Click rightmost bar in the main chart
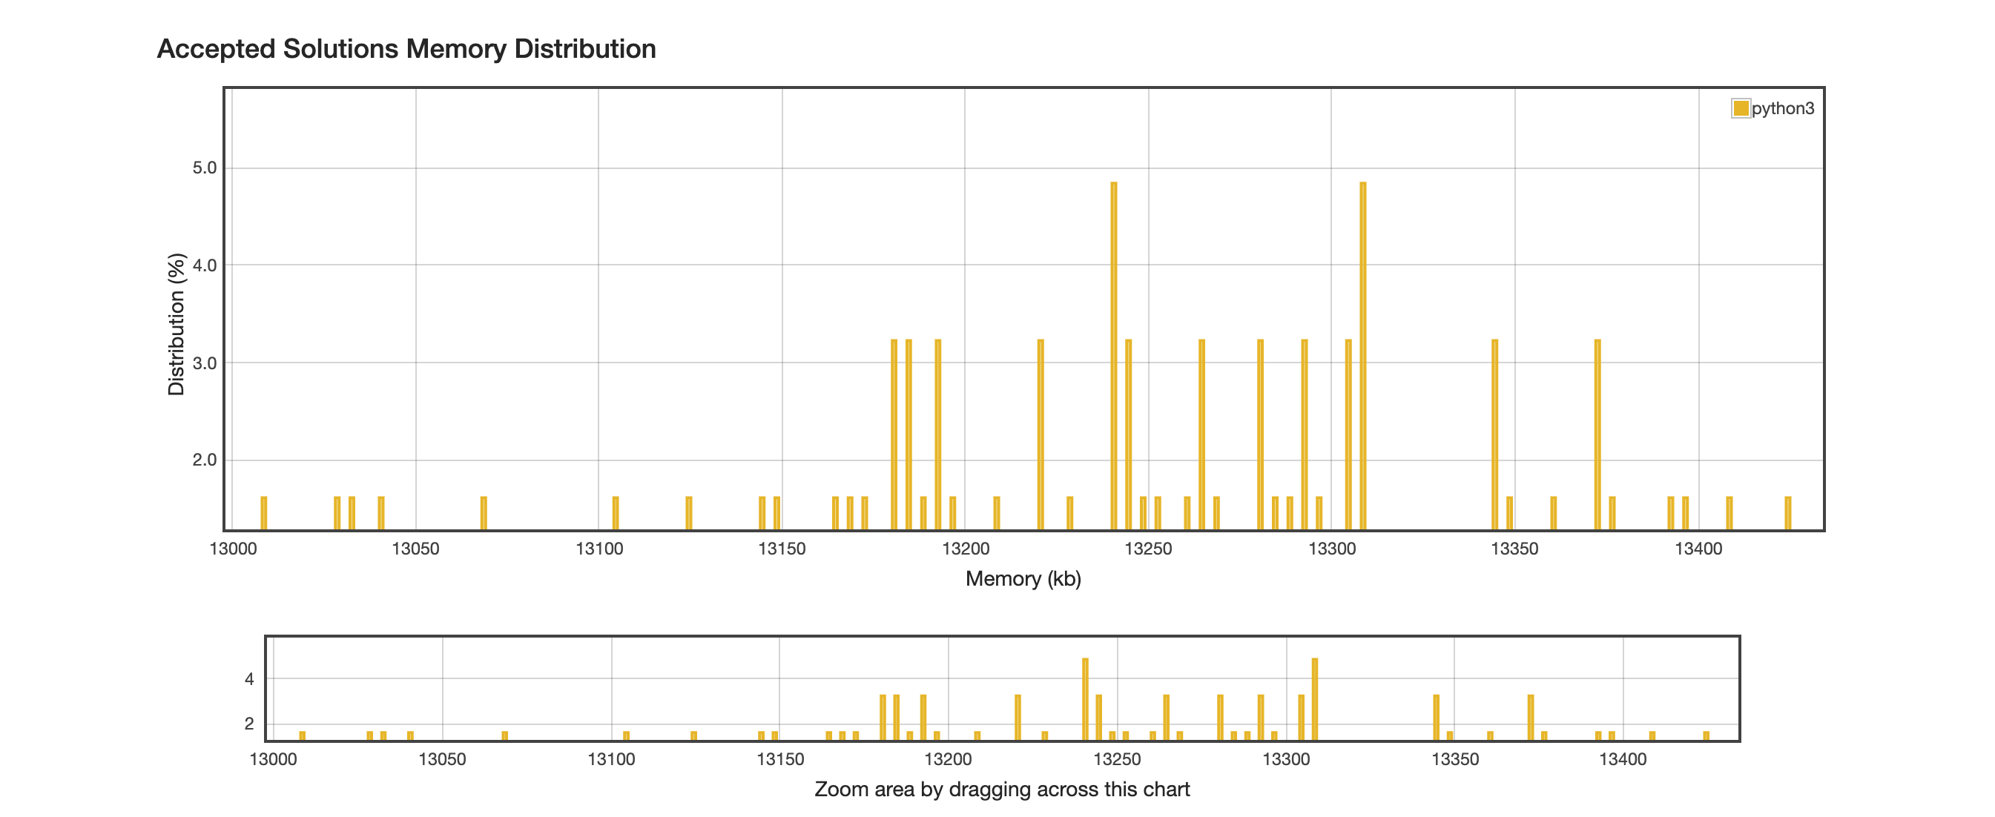 point(1787,512)
